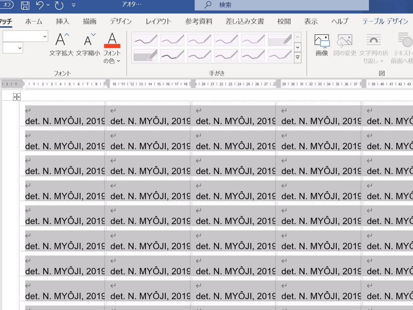This screenshot has width=413, height=310.
Task: Expand the full 手がき pen gallery
Action: pyautogui.click(x=298, y=57)
